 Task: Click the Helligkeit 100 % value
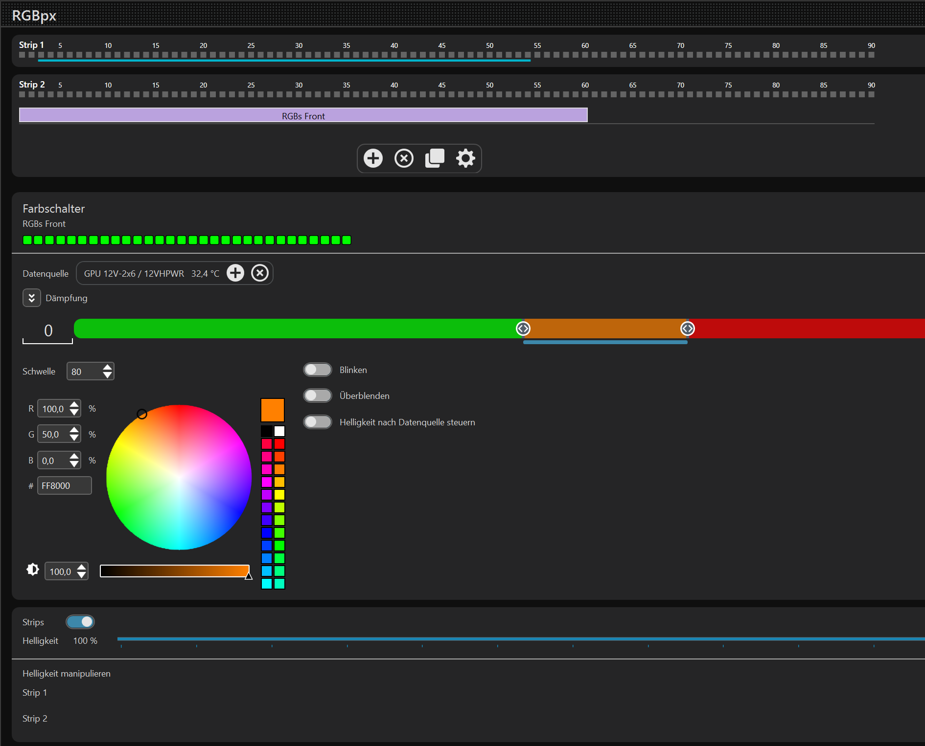point(85,641)
